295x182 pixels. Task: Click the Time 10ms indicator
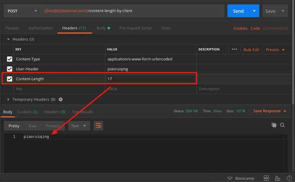(x=212, y=111)
